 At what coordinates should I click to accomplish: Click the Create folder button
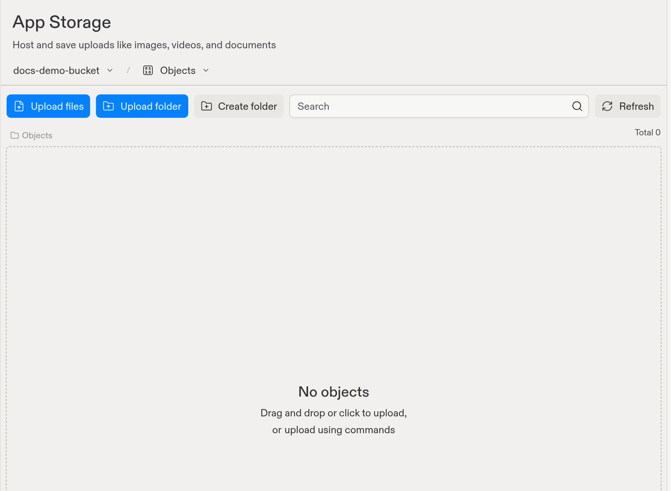pos(239,106)
